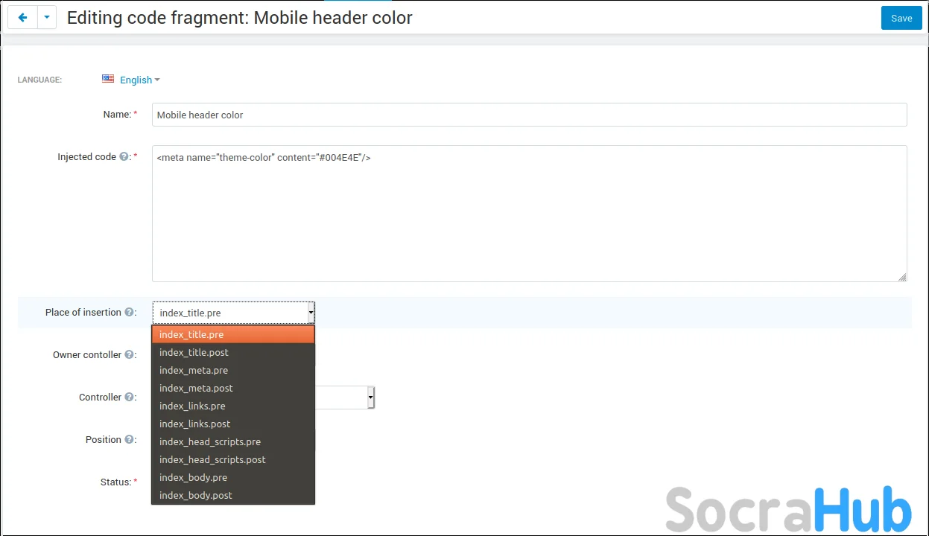Pick index_head_scripts.pre option
The image size is (929, 536).
209,441
